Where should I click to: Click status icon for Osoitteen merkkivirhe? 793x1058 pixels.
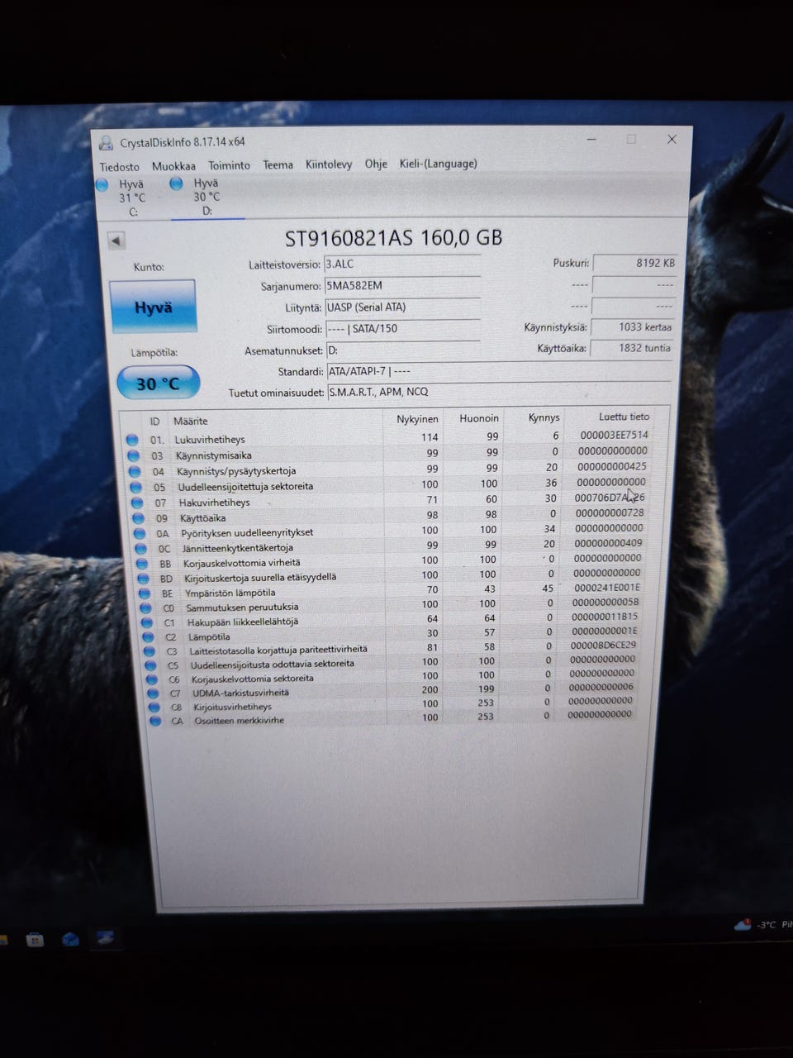(154, 721)
